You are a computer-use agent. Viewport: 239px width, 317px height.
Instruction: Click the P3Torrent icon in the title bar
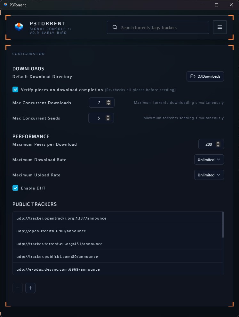pos(5,5)
